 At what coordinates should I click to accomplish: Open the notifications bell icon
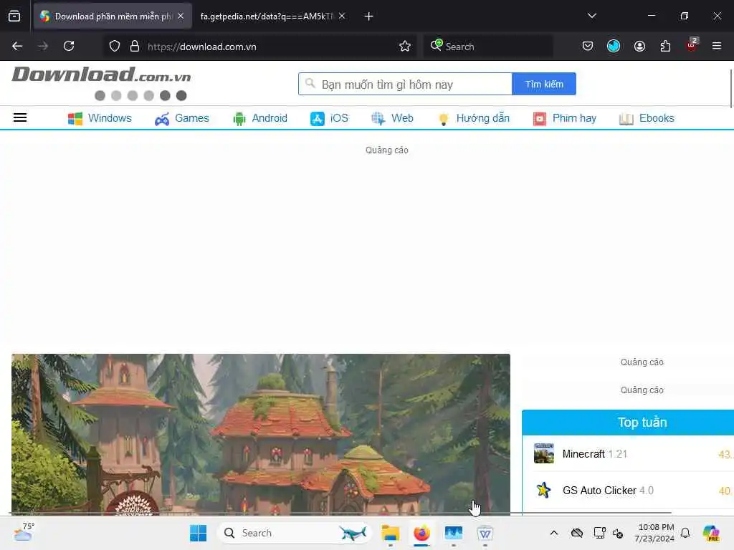685,533
